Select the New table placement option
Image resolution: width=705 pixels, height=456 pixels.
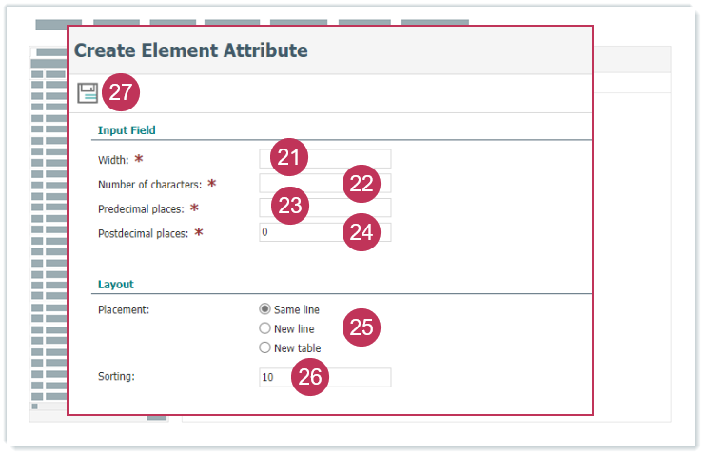tap(265, 347)
